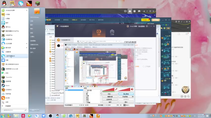Launch YY voice in the Start menu

[x=14, y=14]
